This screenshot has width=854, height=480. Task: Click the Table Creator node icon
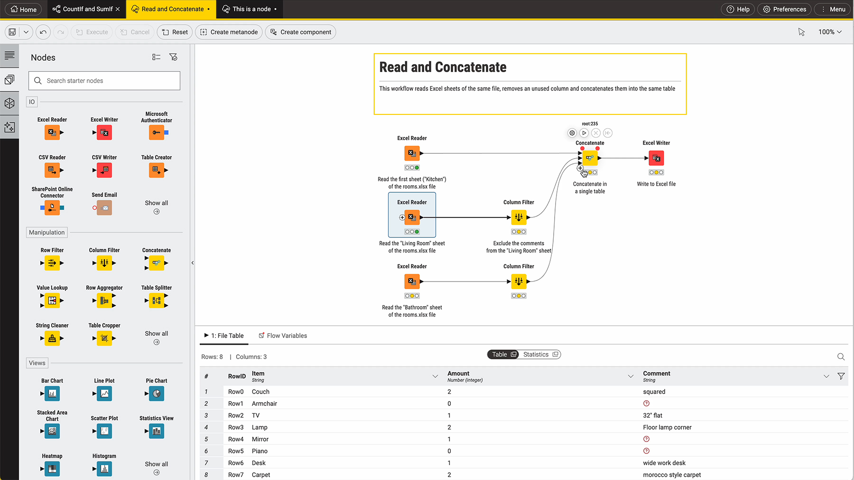point(156,170)
